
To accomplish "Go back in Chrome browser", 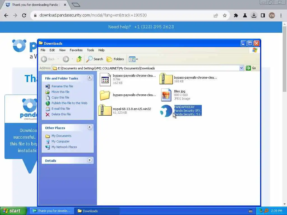I will pyautogui.click(x=6, y=15).
